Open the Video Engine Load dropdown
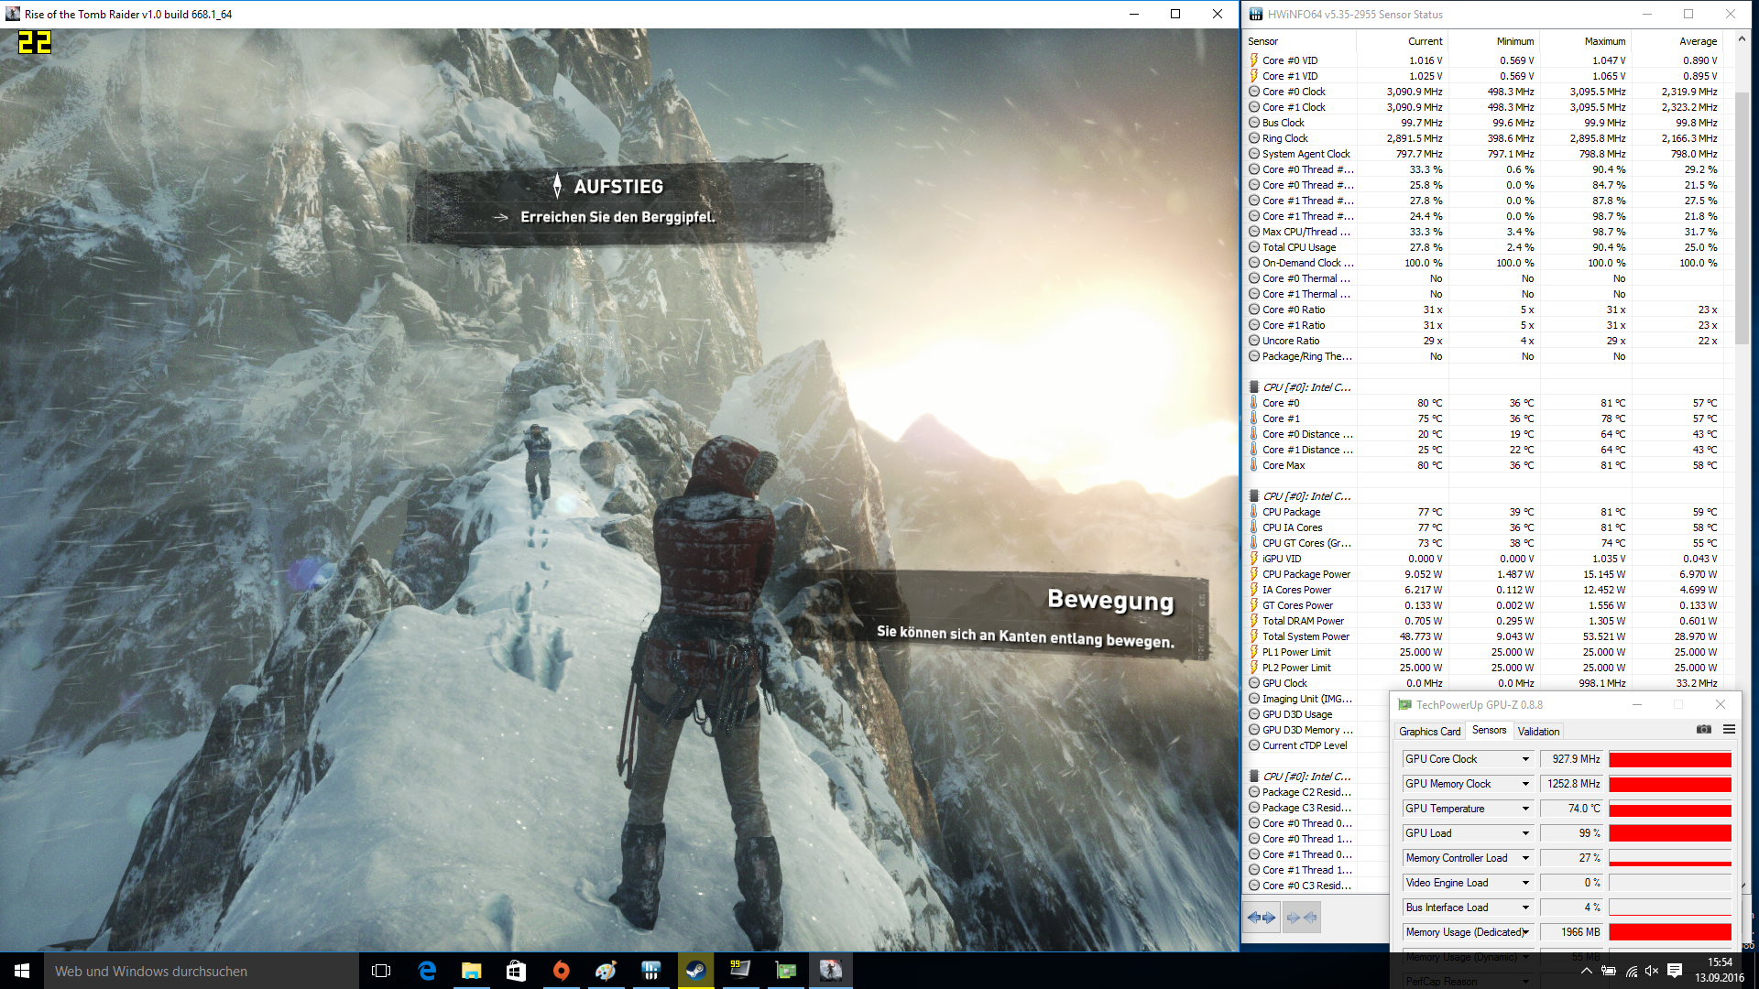Screen dimensions: 1759x989 [1525, 883]
